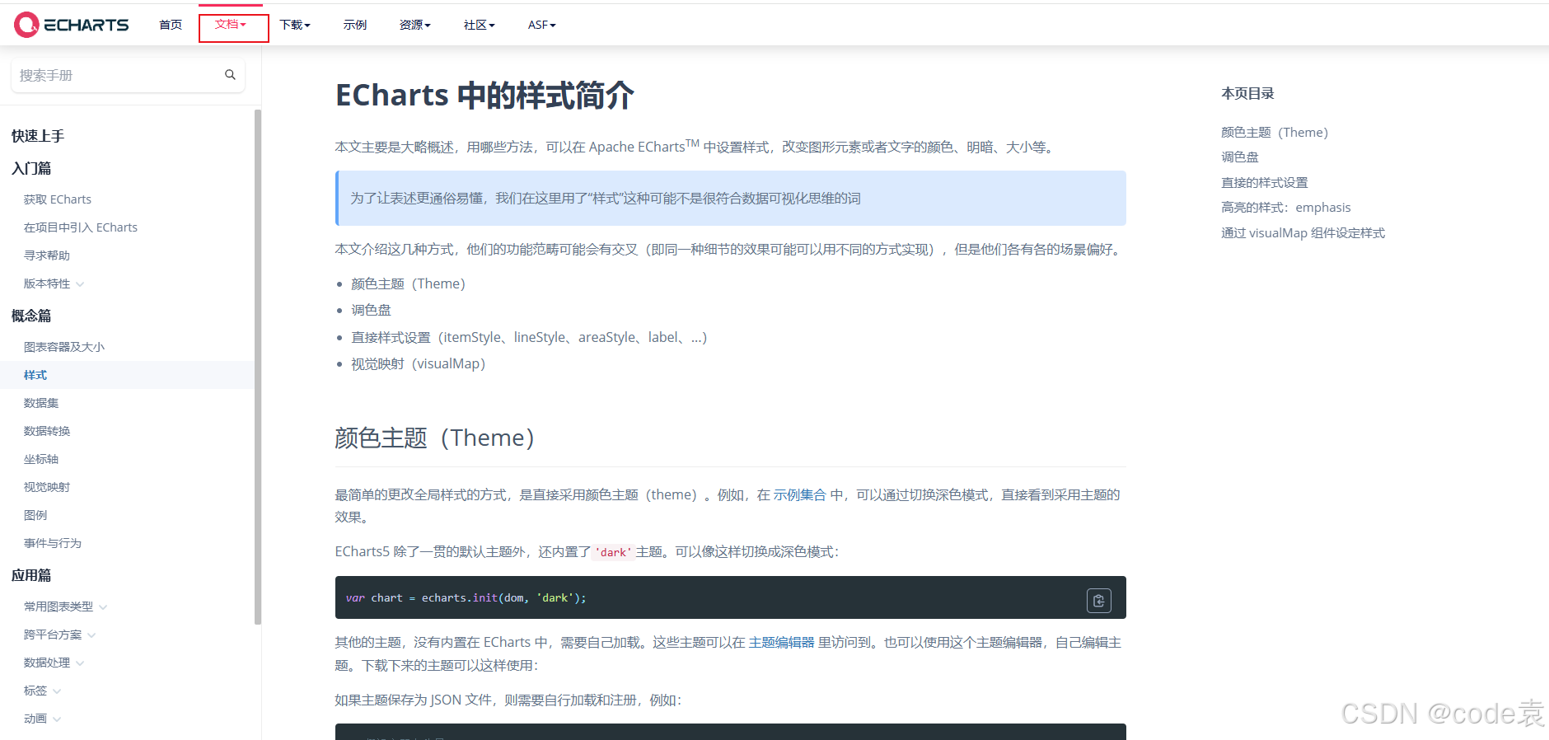Click the 颜色主题 (Theme) section heading

tap(435, 438)
